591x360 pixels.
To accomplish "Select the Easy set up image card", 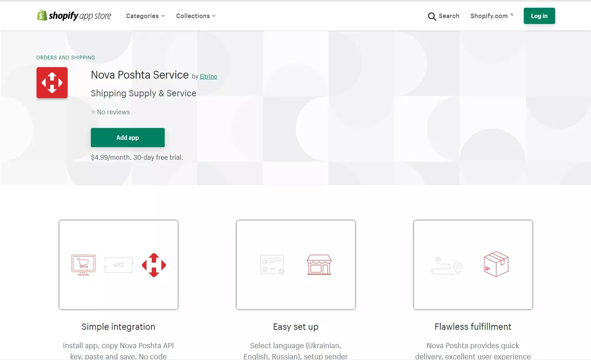I will 296,265.
